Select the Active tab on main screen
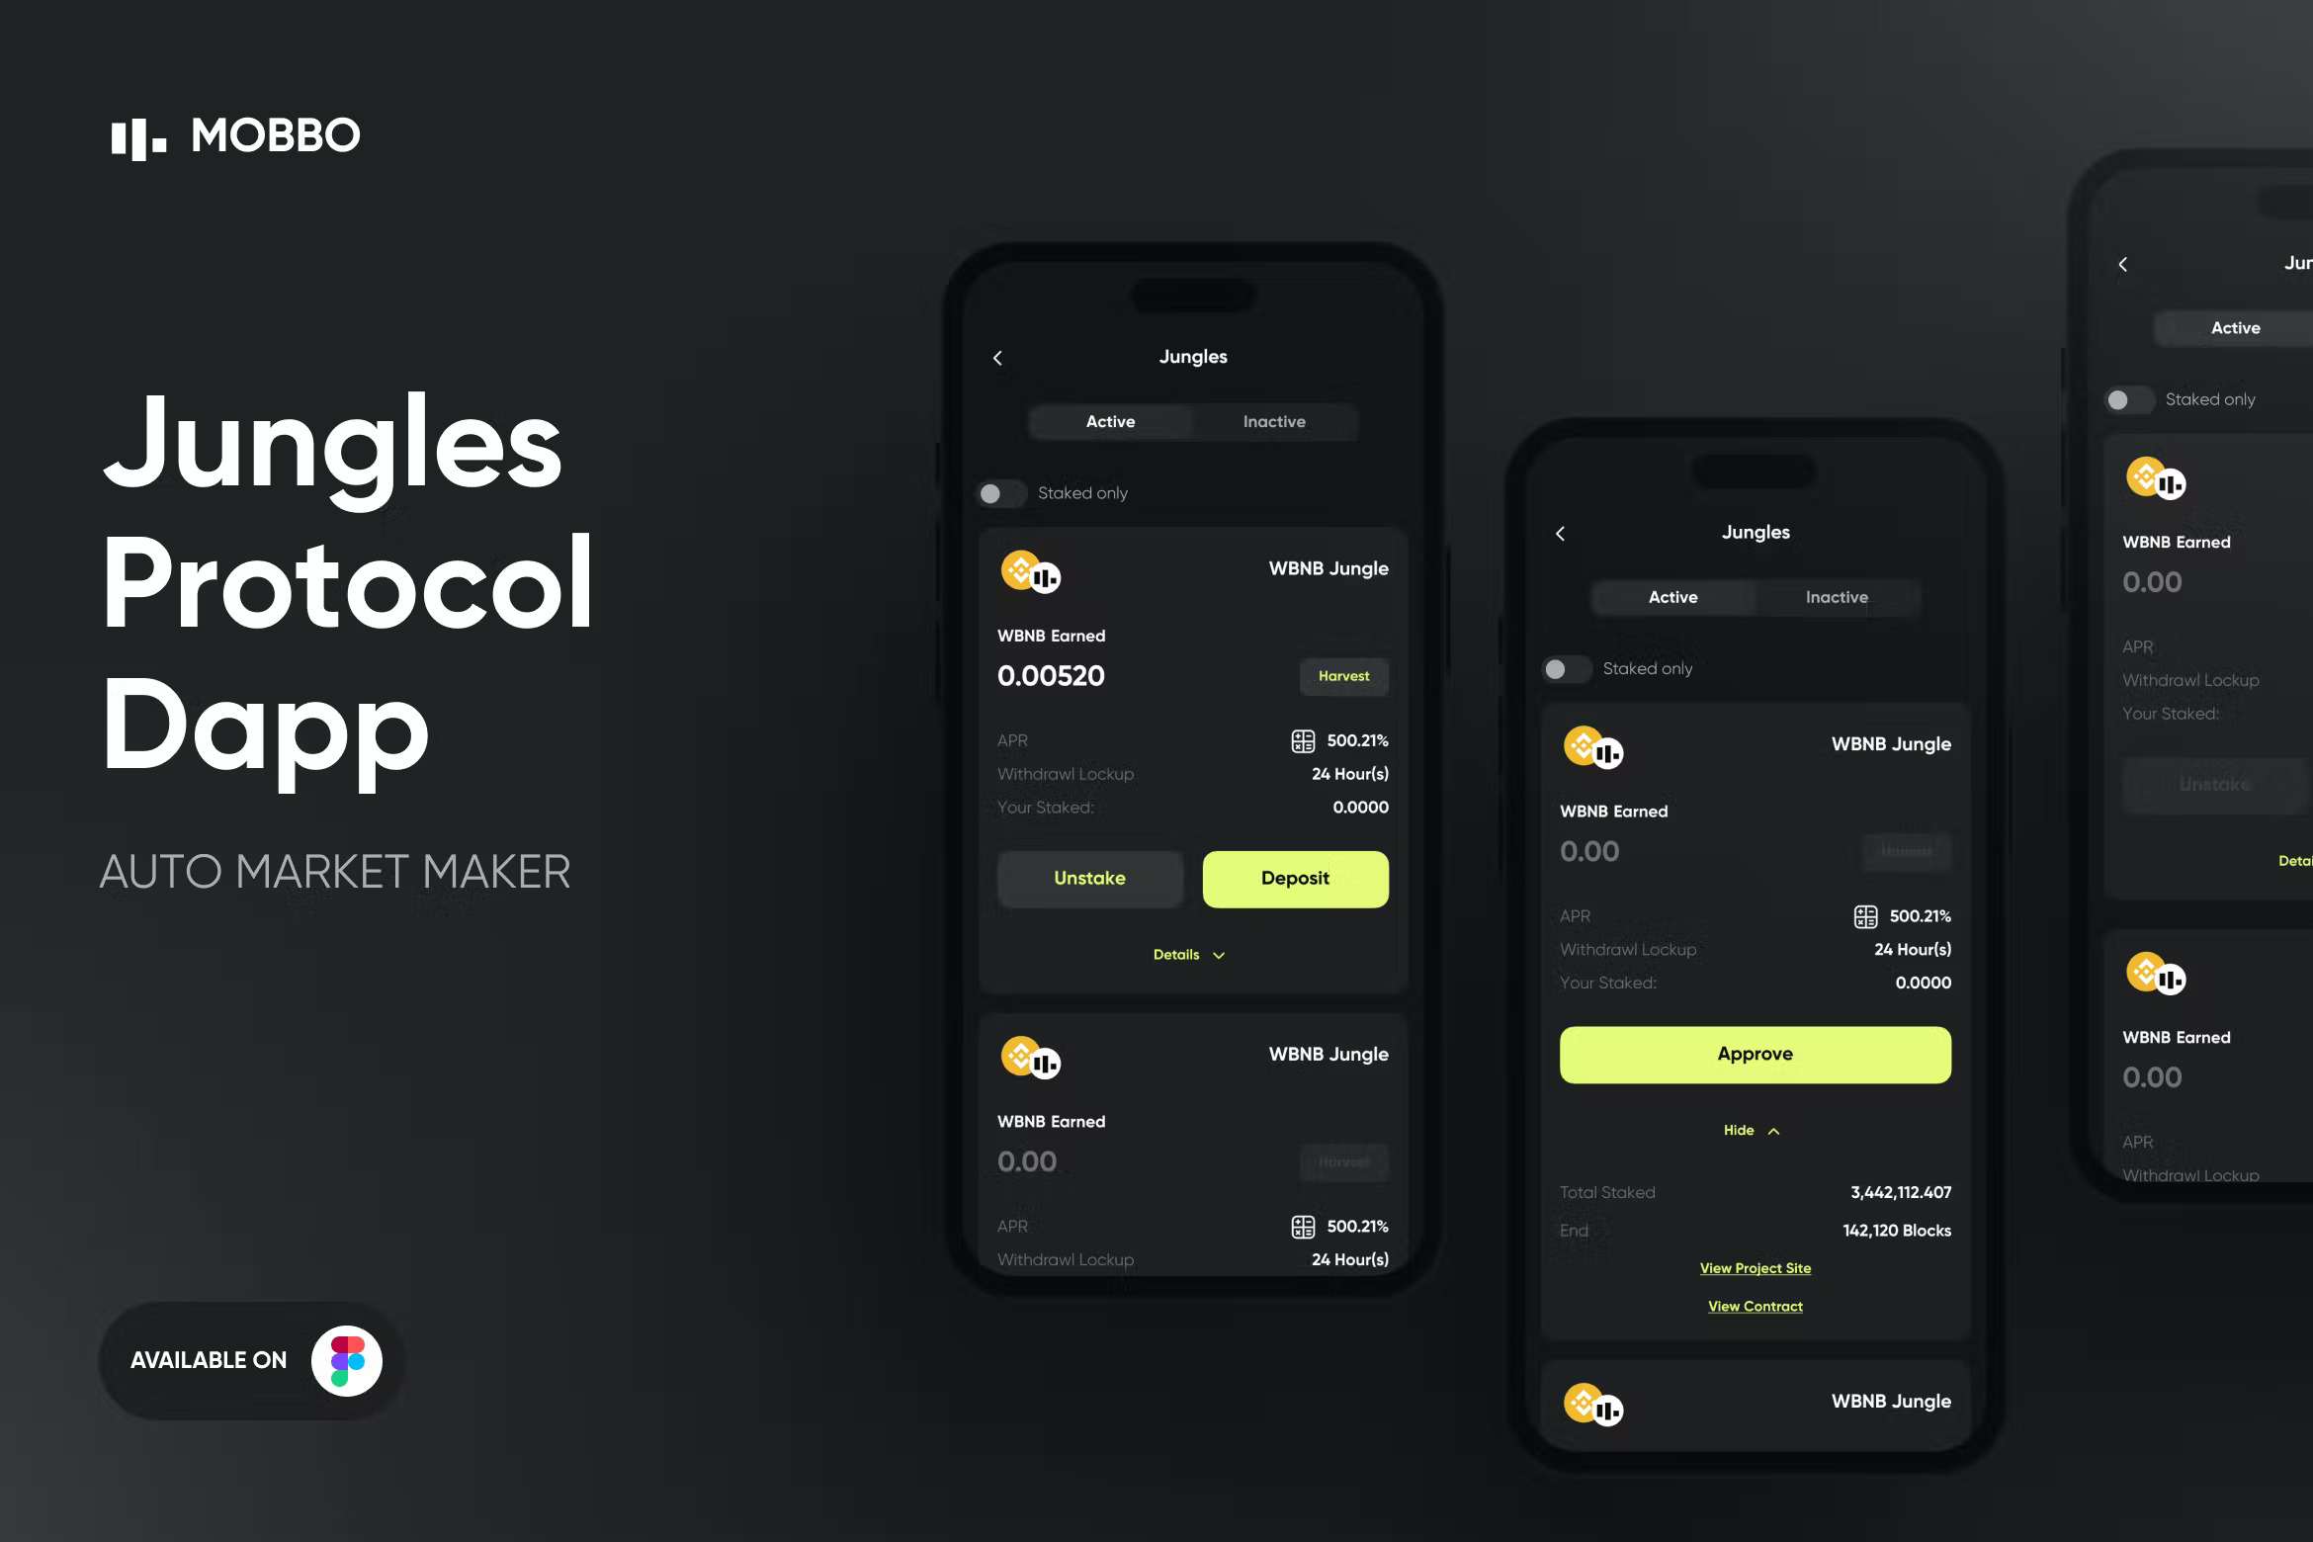 [x=1108, y=420]
